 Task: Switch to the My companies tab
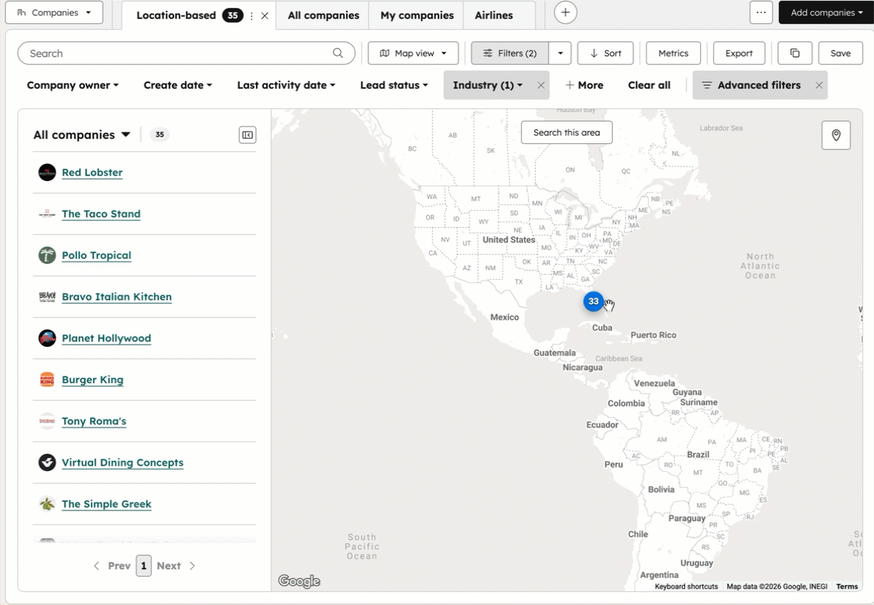(415, 15)
